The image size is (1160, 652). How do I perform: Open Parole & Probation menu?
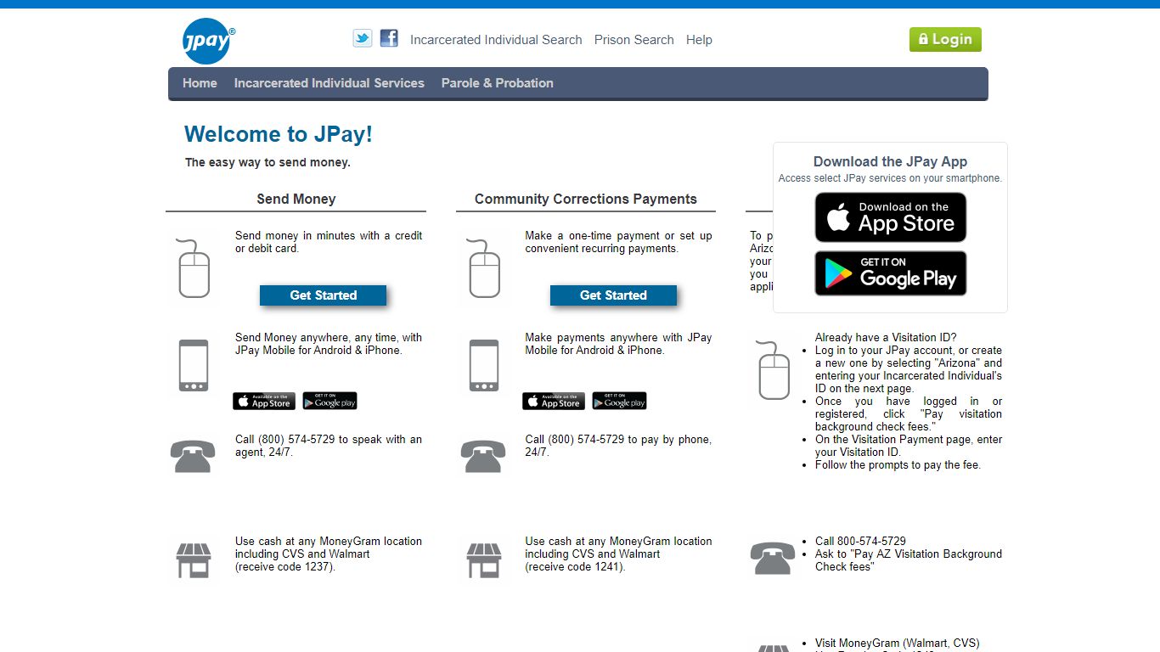[x=498, y=83]
